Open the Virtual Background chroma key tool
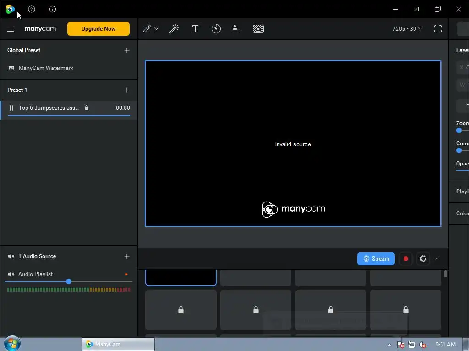The height and width of the screenshot is (351, 469). [258, 29]
